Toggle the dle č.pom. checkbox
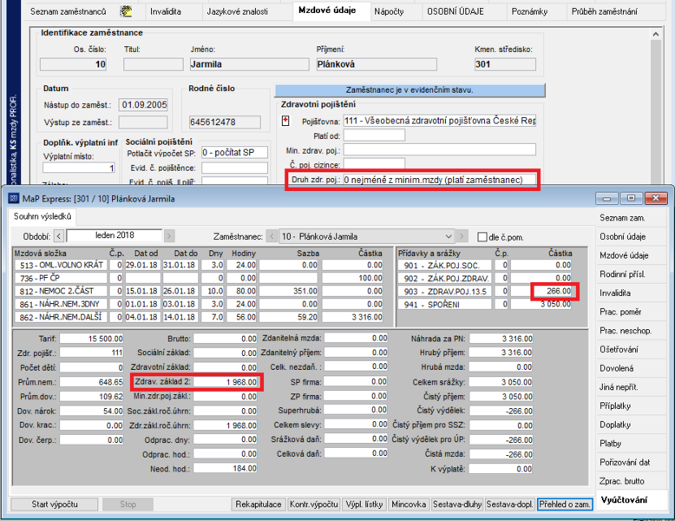The height and width of the screenshot is (521, 675). pyautogui.click(x=482, y=237)
